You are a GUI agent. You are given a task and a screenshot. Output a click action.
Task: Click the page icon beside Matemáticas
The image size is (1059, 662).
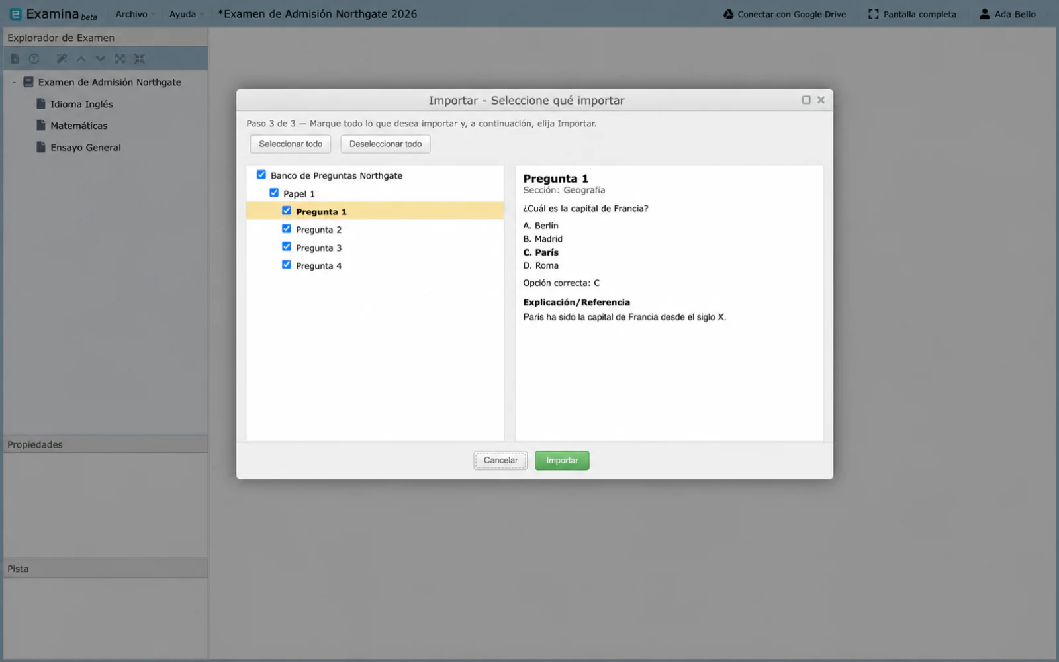tap(41, 125)
